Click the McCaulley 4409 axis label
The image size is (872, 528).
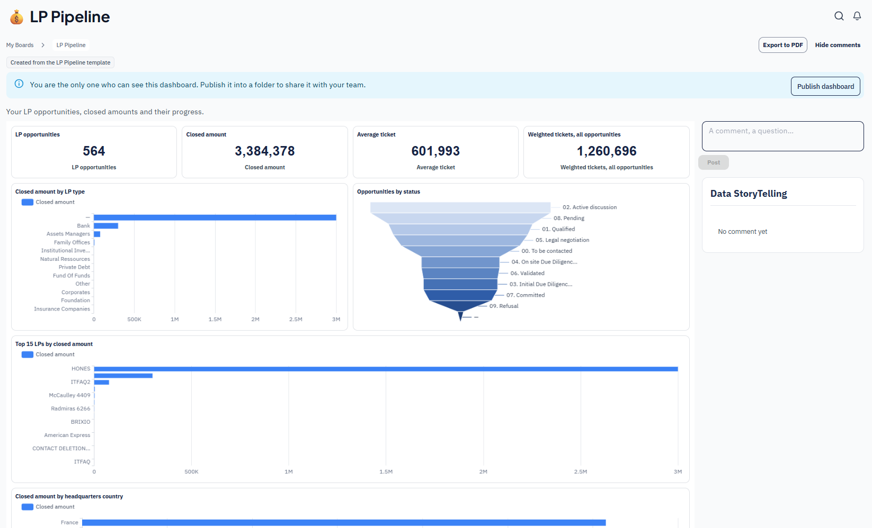69,395
